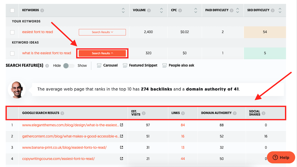
Task: Toggle the Hide/Show search features switch
Action: 69,65
